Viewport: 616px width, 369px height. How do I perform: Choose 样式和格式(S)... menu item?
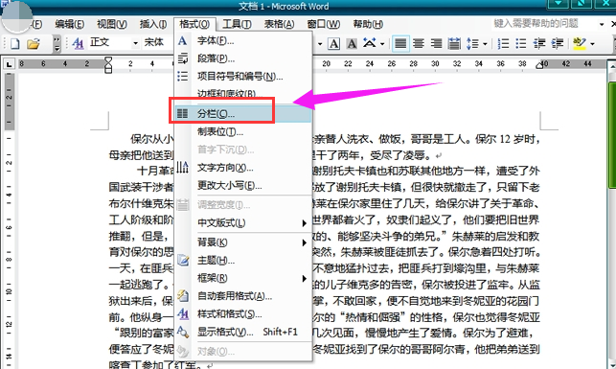(x=243, y=314)
